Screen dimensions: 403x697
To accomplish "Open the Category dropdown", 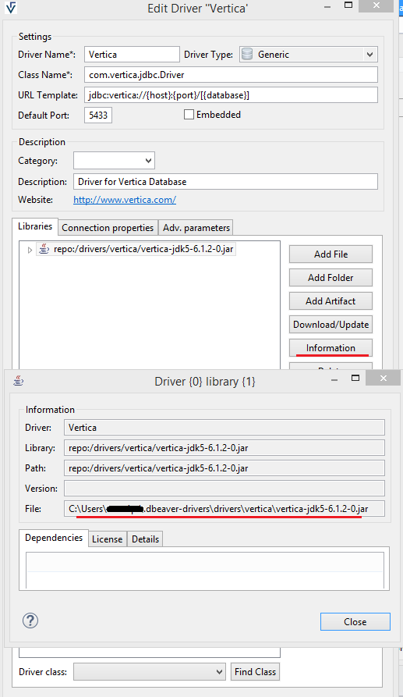I will click(x=149, y=161).
